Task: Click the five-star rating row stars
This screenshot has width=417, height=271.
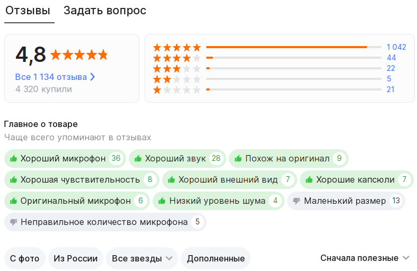Action: (176, 47)
